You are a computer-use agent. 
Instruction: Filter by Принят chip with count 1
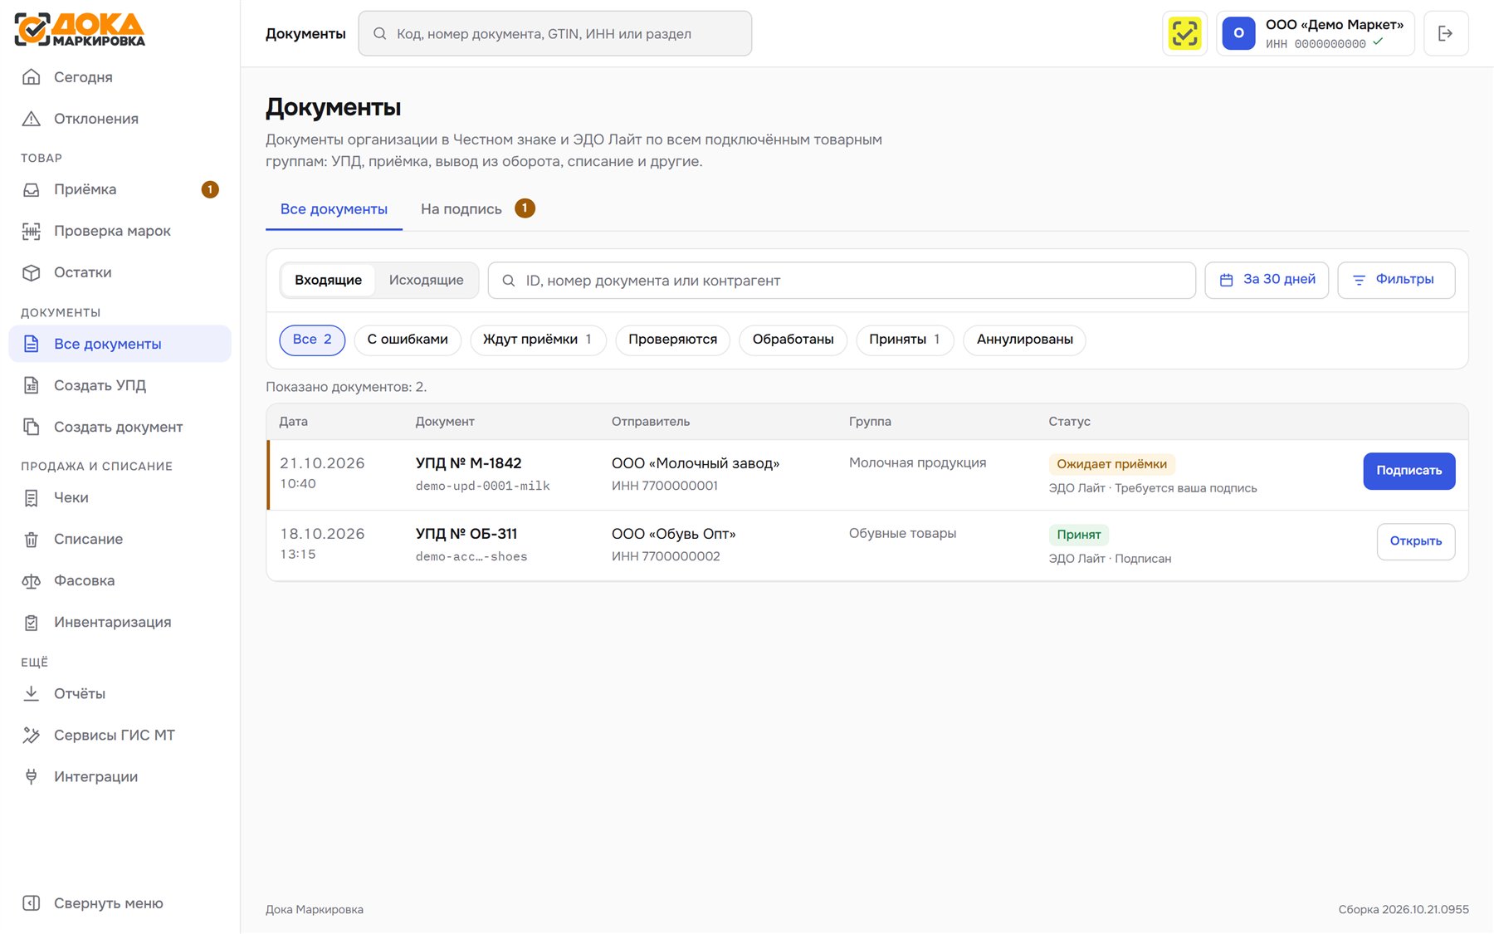(x=905, y=340)
